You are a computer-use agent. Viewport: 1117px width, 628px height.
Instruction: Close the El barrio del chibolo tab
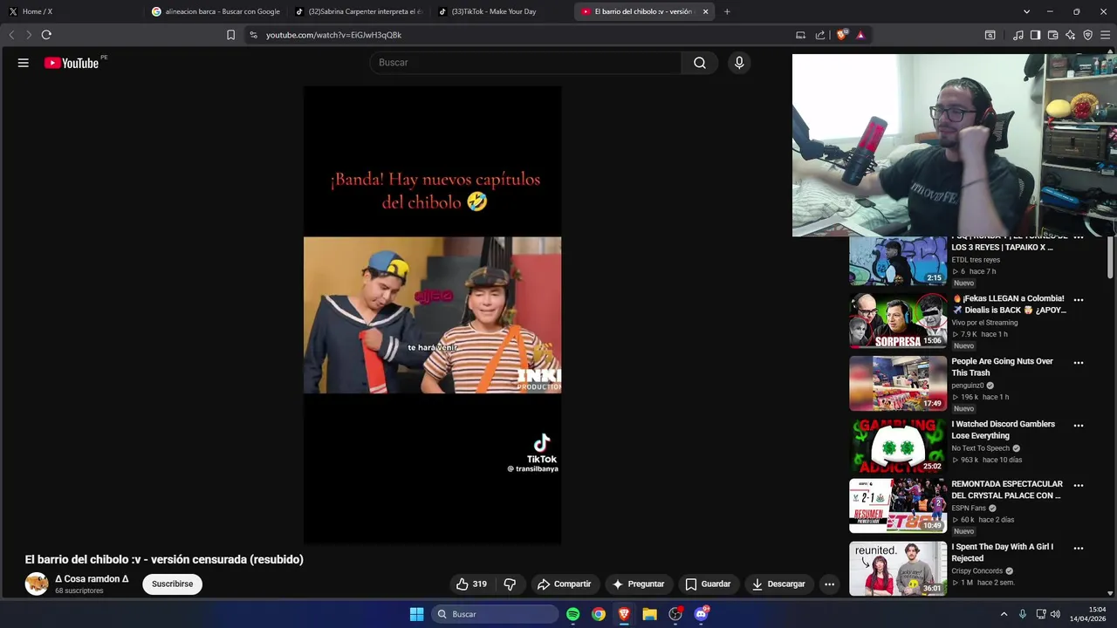pyautogui.click(x=705, y=11)
